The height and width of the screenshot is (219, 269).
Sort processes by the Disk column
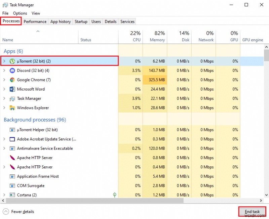point(179,37)
